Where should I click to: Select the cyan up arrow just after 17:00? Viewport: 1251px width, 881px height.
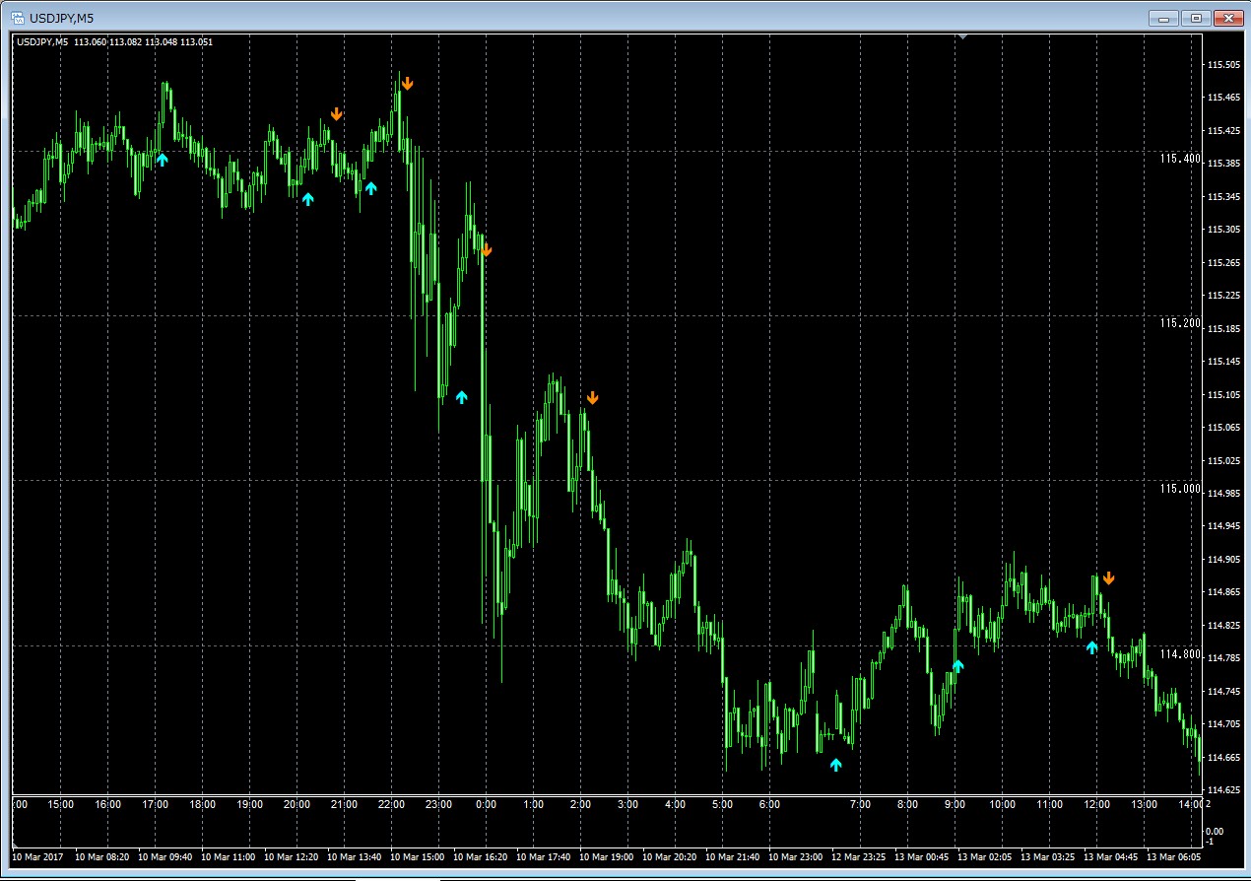163,158
